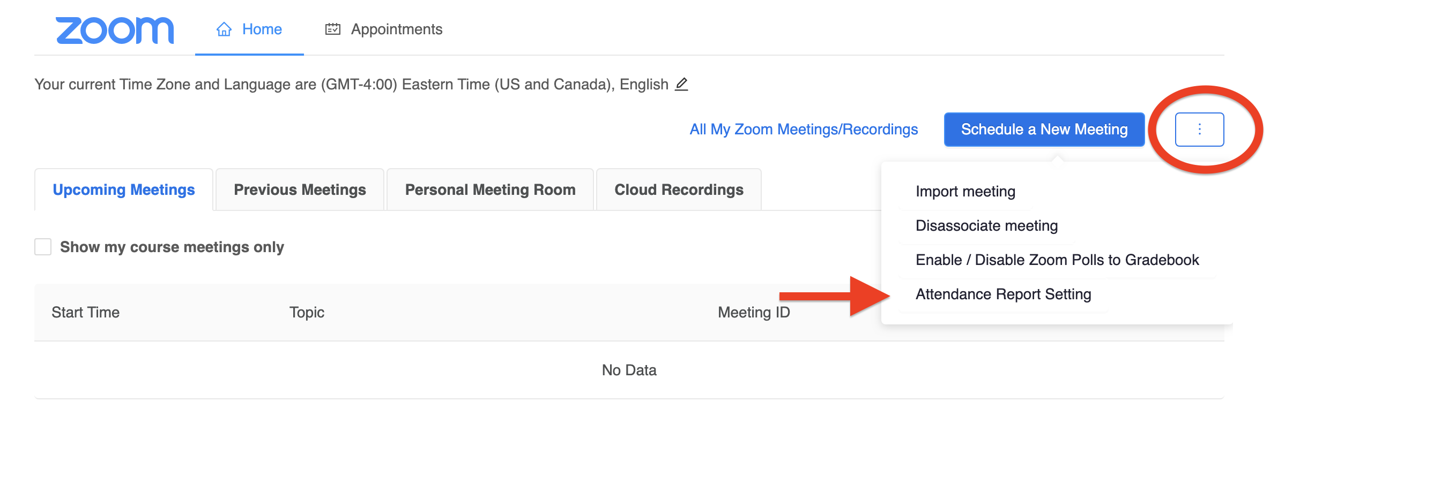The width and height of the screenshot is (1441, 485).
Task: Select Disassociate meeting option
Action: click(x=986, y=226)
